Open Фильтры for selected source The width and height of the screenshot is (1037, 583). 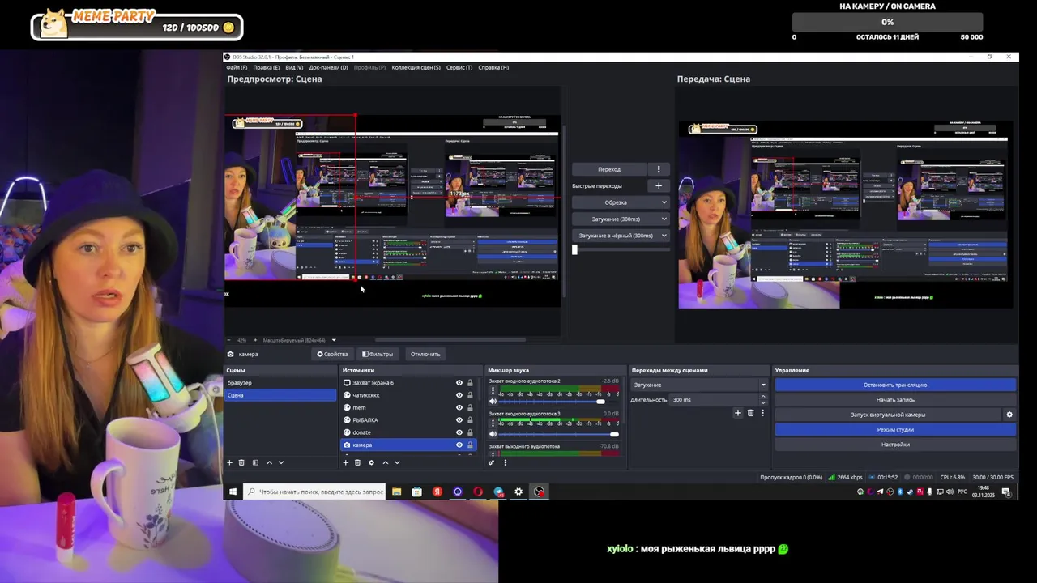378,354
